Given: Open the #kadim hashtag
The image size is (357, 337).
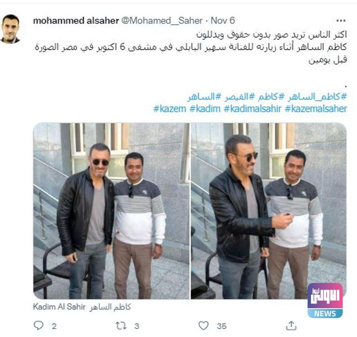Looking at the screenshot, I should click(x=205, y=109).
